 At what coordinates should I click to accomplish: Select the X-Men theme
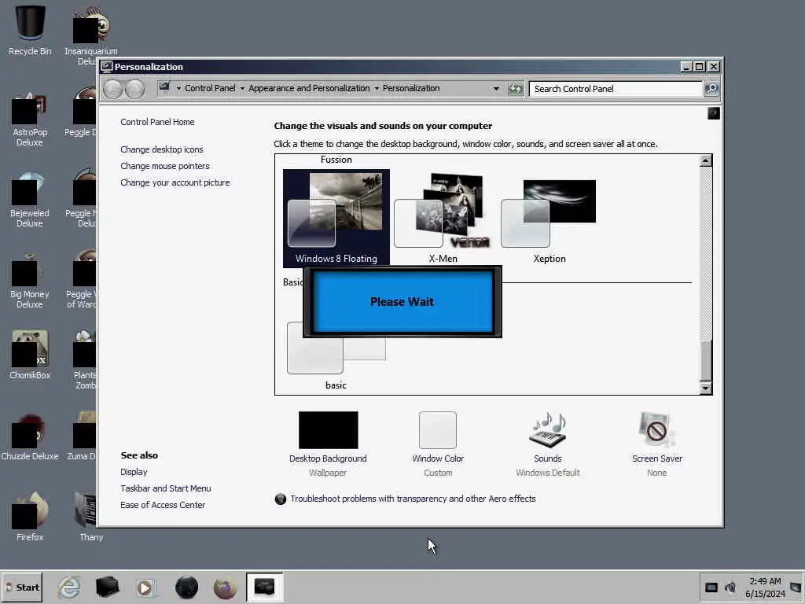(443, 219)
